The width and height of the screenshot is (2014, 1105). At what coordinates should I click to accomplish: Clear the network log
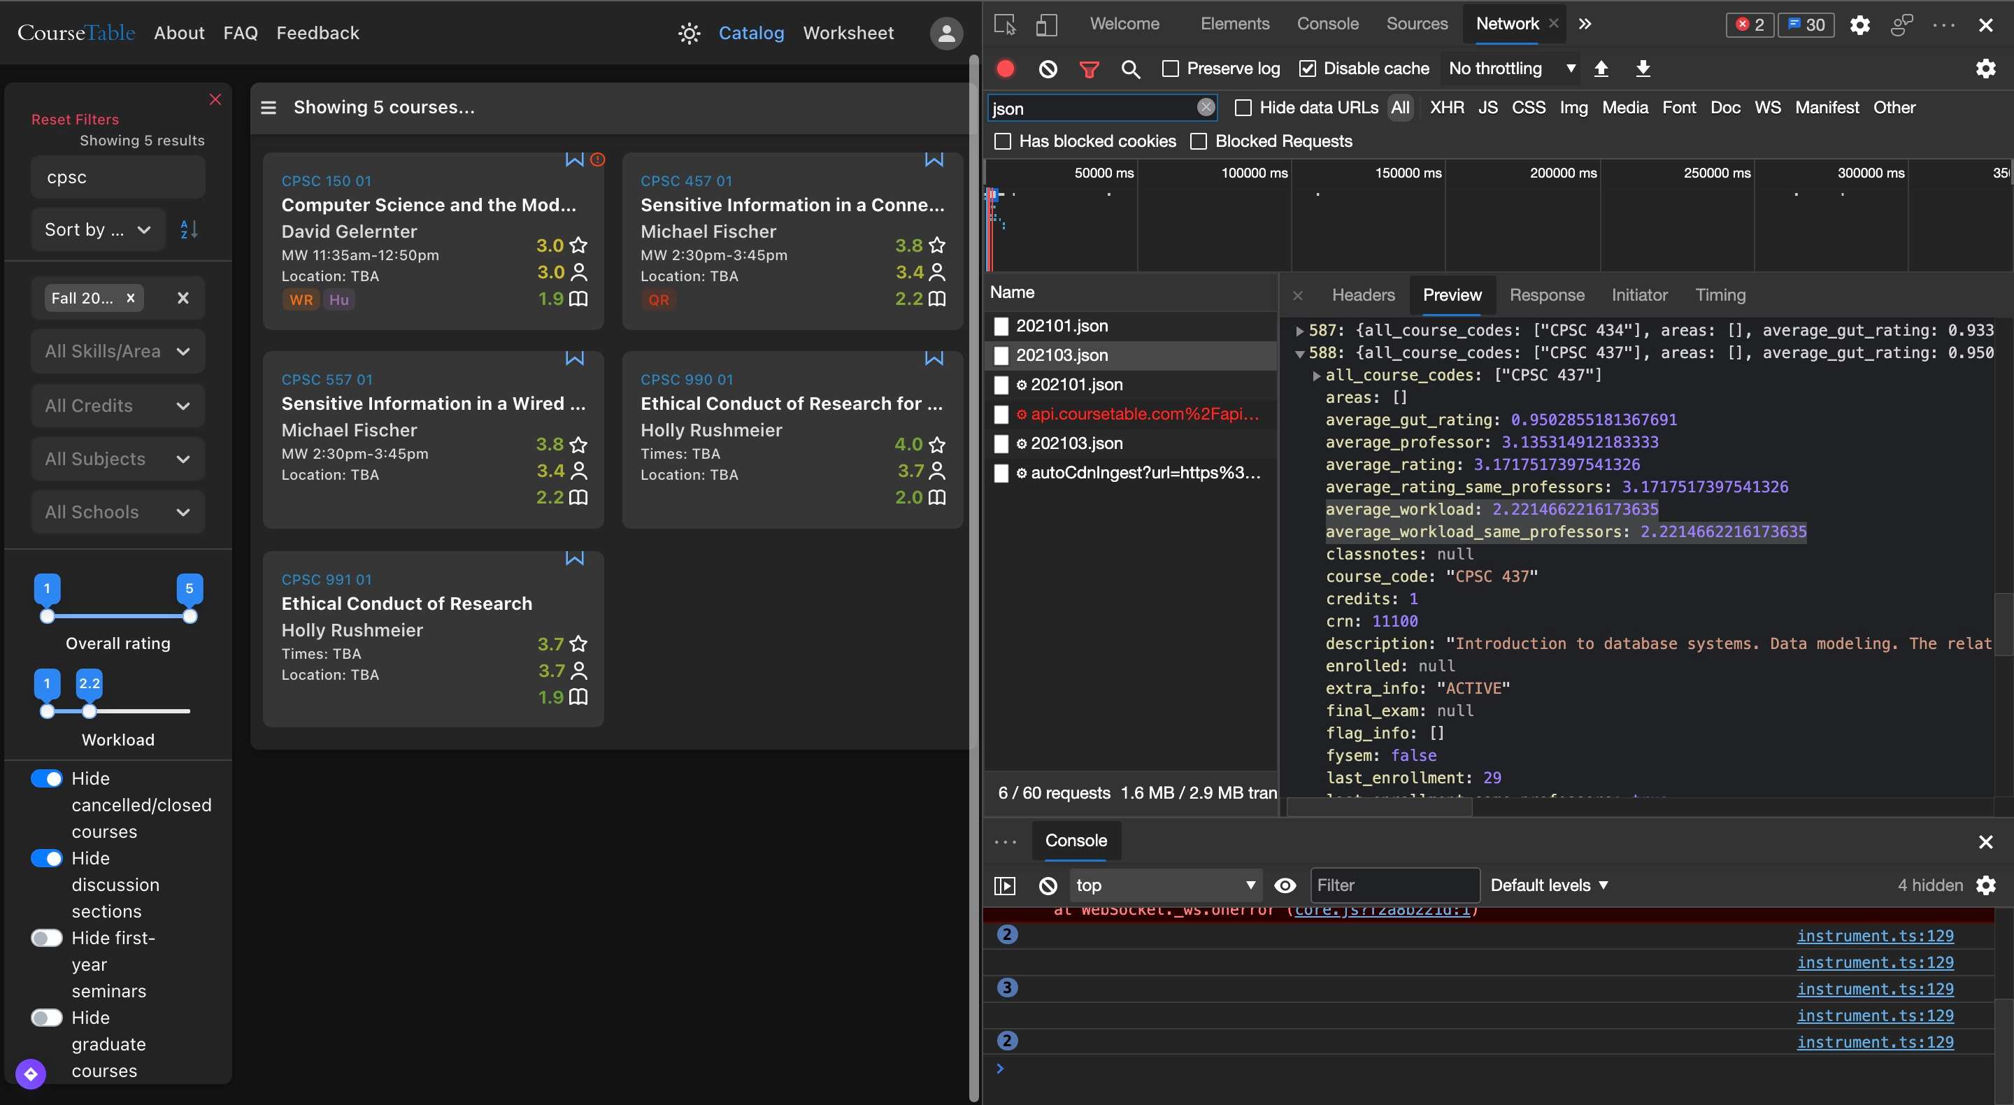[x=1048, y=69]
